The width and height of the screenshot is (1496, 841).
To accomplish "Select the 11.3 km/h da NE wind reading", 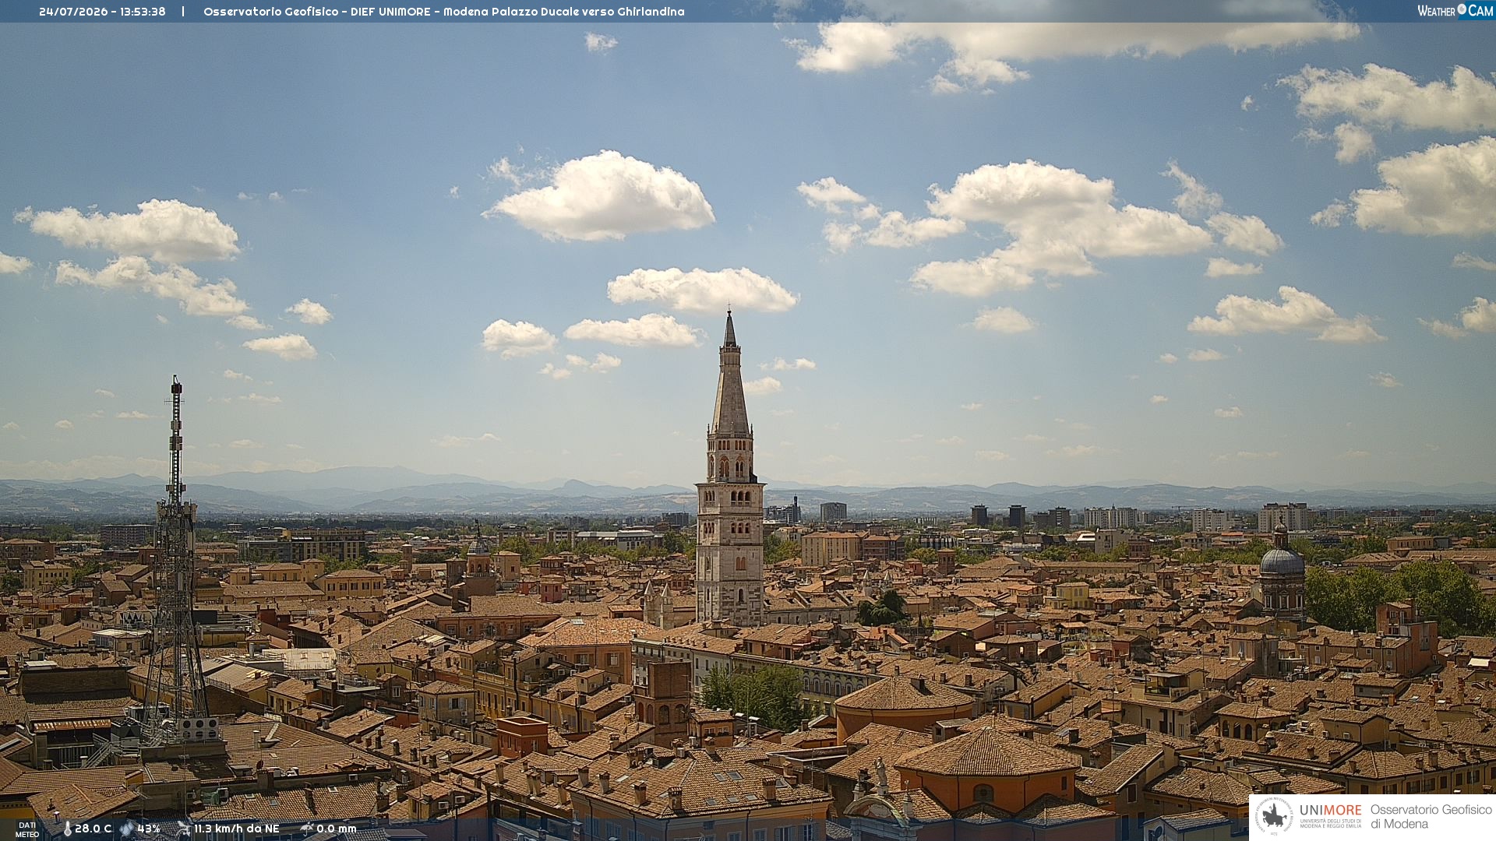I will [237, 829].
